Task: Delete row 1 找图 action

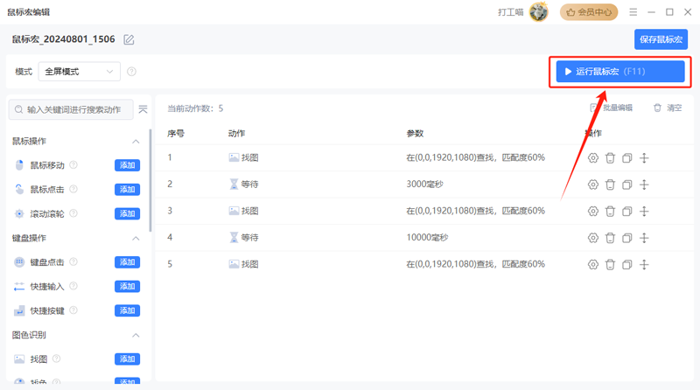Action: (x=610, y=158)
